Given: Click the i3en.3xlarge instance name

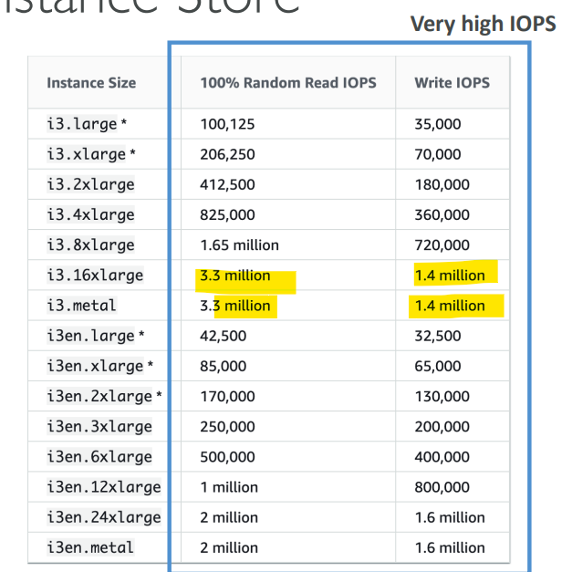Looking at the screenshot, I should pyautogui.click(x=99, y=427).
